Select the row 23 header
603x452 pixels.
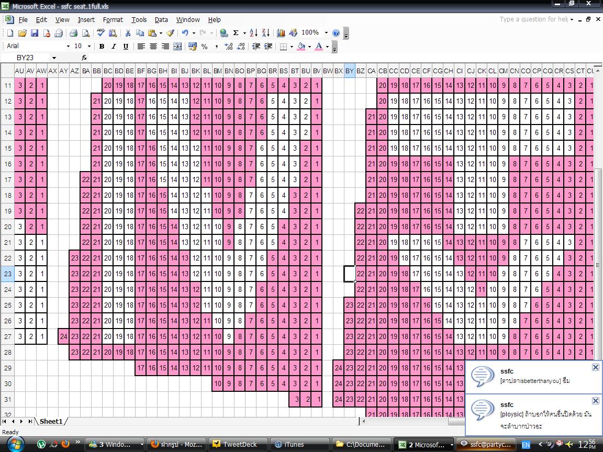pos(8,274)
